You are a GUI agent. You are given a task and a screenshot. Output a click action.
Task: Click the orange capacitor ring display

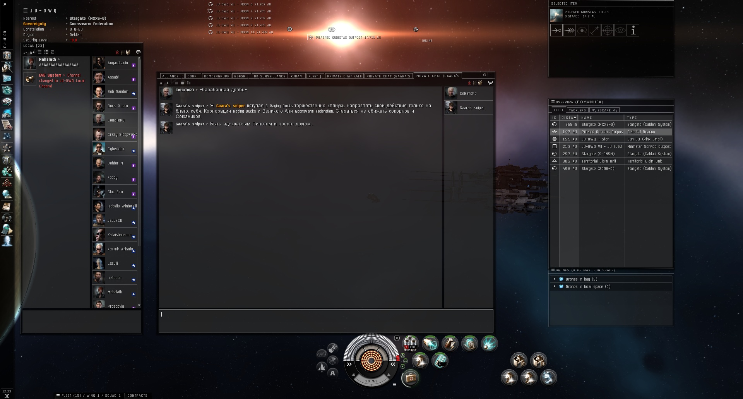[371, 360]
